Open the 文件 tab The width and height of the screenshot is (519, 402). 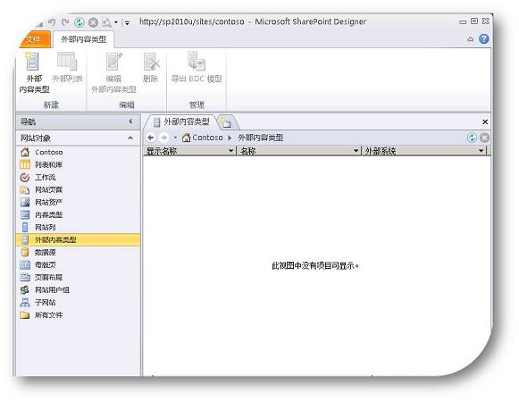pyautogui.click(x=34, y=39)
